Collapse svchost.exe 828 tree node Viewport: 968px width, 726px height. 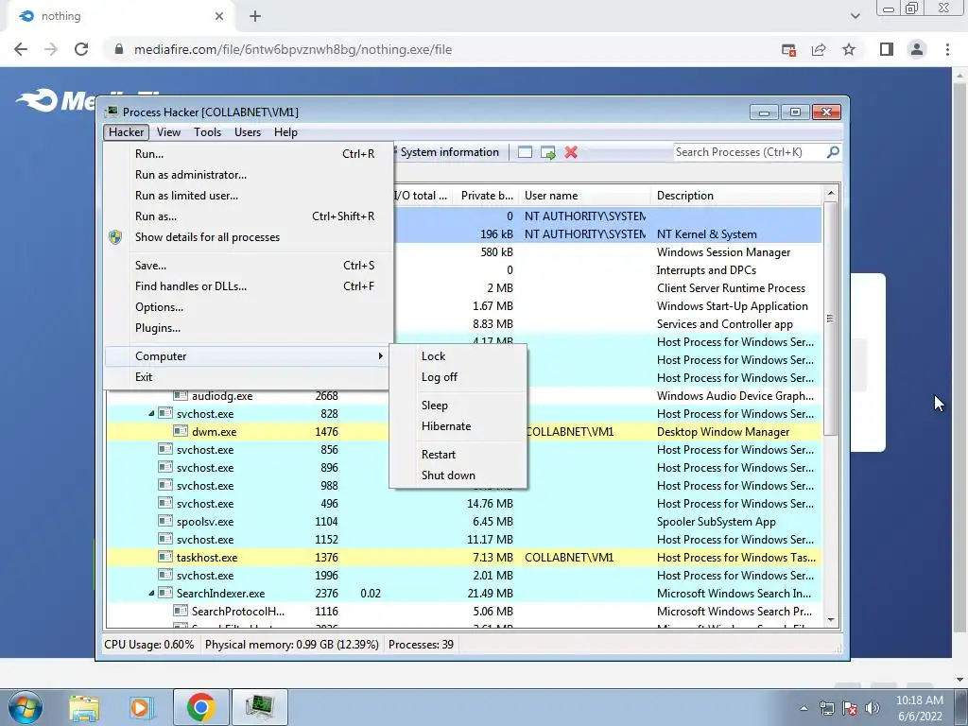tap(152, 414)
